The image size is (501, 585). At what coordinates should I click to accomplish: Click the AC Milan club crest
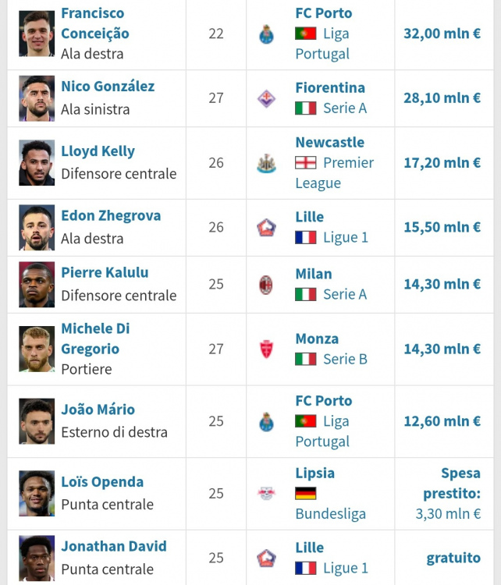(266, 285)
